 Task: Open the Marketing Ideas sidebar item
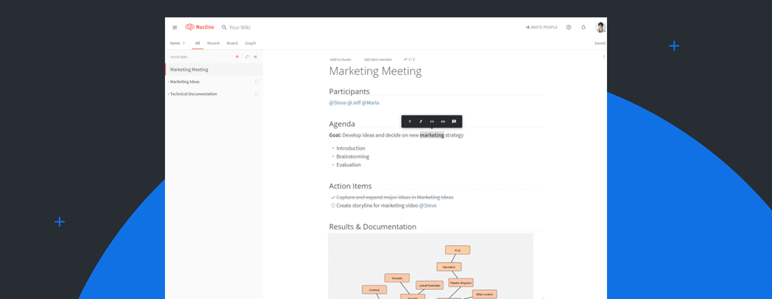tap(185, 82)
